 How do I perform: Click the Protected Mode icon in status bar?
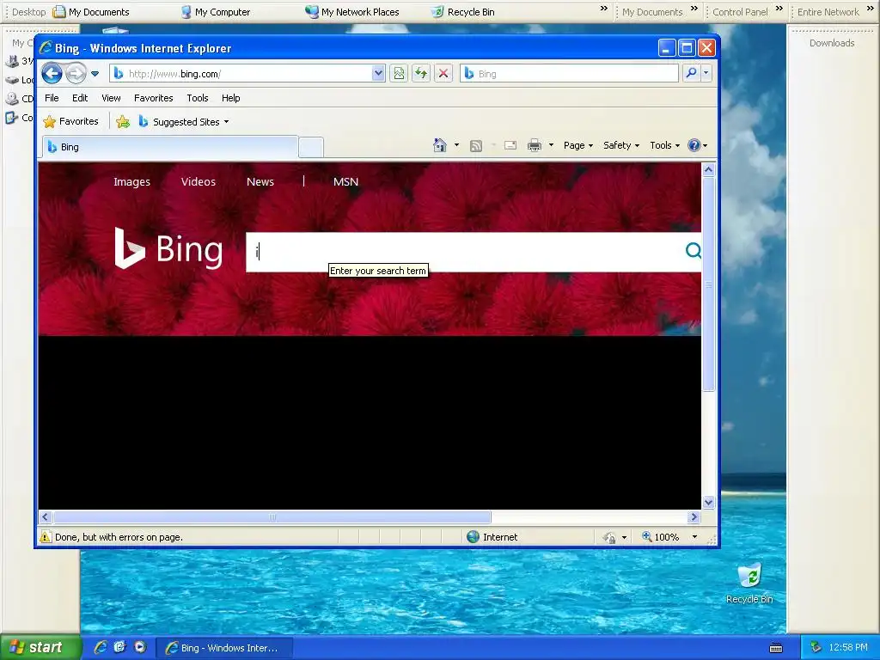(609, 538)
